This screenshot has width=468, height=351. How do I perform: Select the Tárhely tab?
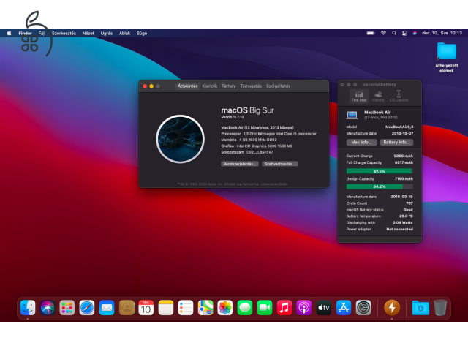[x=229, y=86]
